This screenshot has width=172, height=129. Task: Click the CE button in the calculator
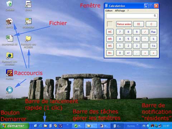(139, 24)
